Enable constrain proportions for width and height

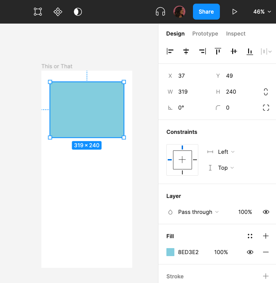(266, 92)
